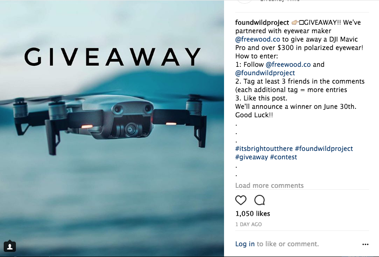The width and height of the screenshot is (379, 257).
Task: Open the three-dot more options menu
Action: click(x=365, y=244)
